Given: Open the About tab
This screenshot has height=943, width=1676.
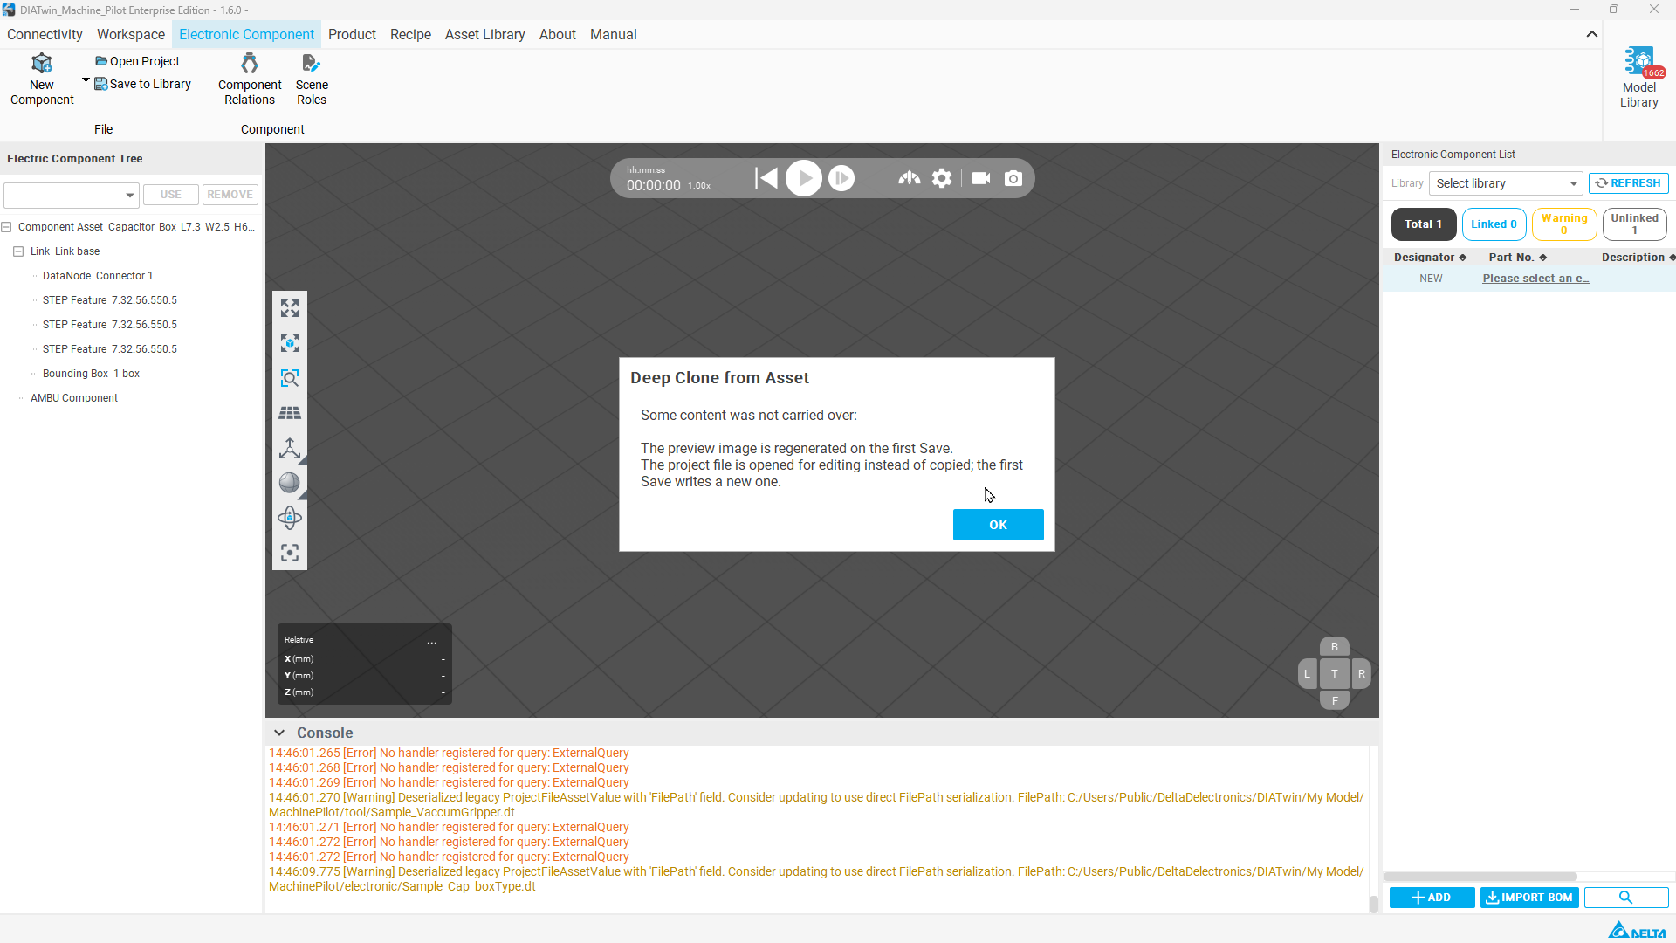Looking at the screenshot, I should [x=558, y=34].
